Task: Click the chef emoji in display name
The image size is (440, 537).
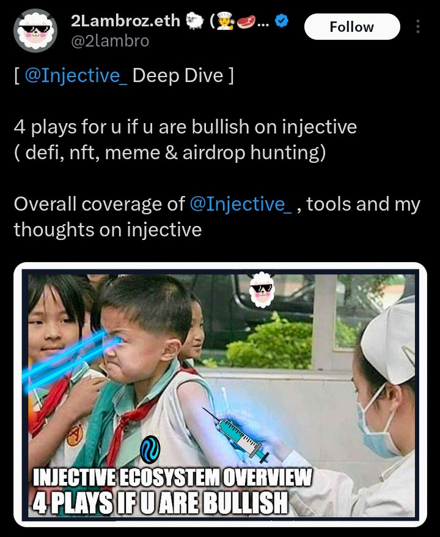Action: [226, 21]
